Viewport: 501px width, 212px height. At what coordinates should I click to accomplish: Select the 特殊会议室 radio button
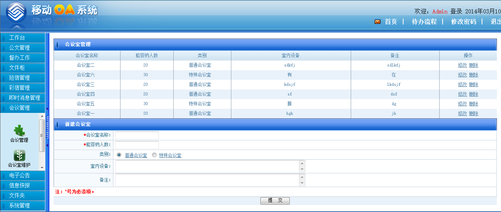(154, 155)
